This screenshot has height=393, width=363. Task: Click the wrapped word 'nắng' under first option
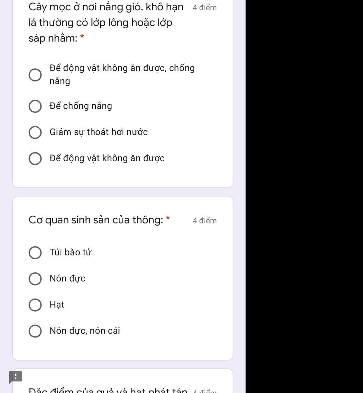pyautogui.click(x=60, y=81)
